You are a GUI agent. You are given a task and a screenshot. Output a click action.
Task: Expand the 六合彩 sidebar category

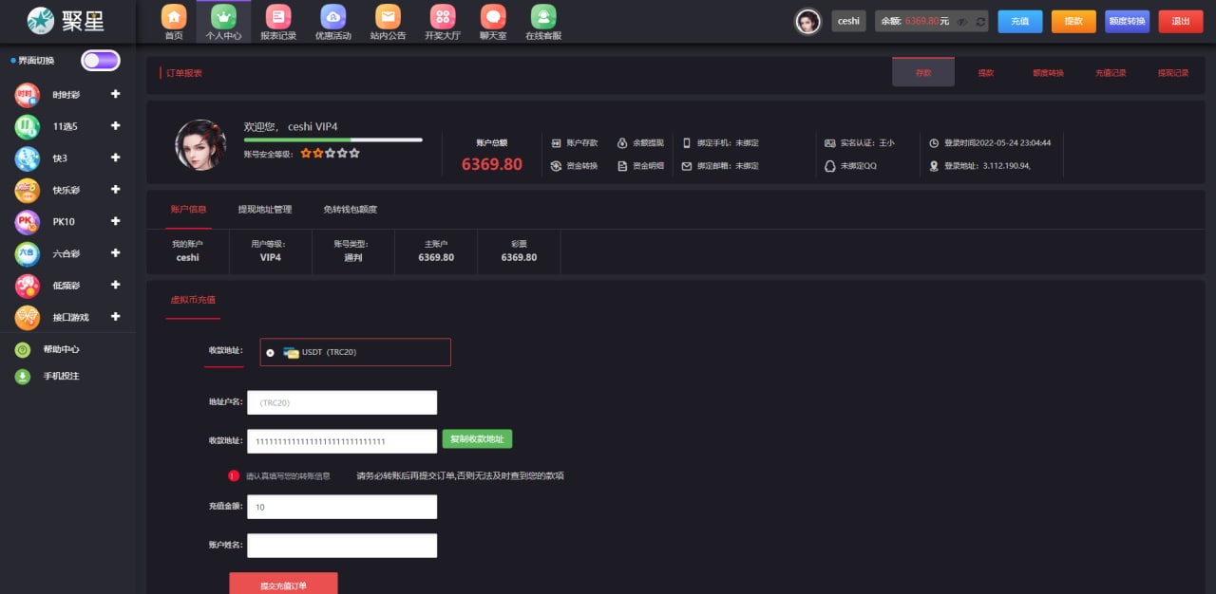(x=115, y=253)
